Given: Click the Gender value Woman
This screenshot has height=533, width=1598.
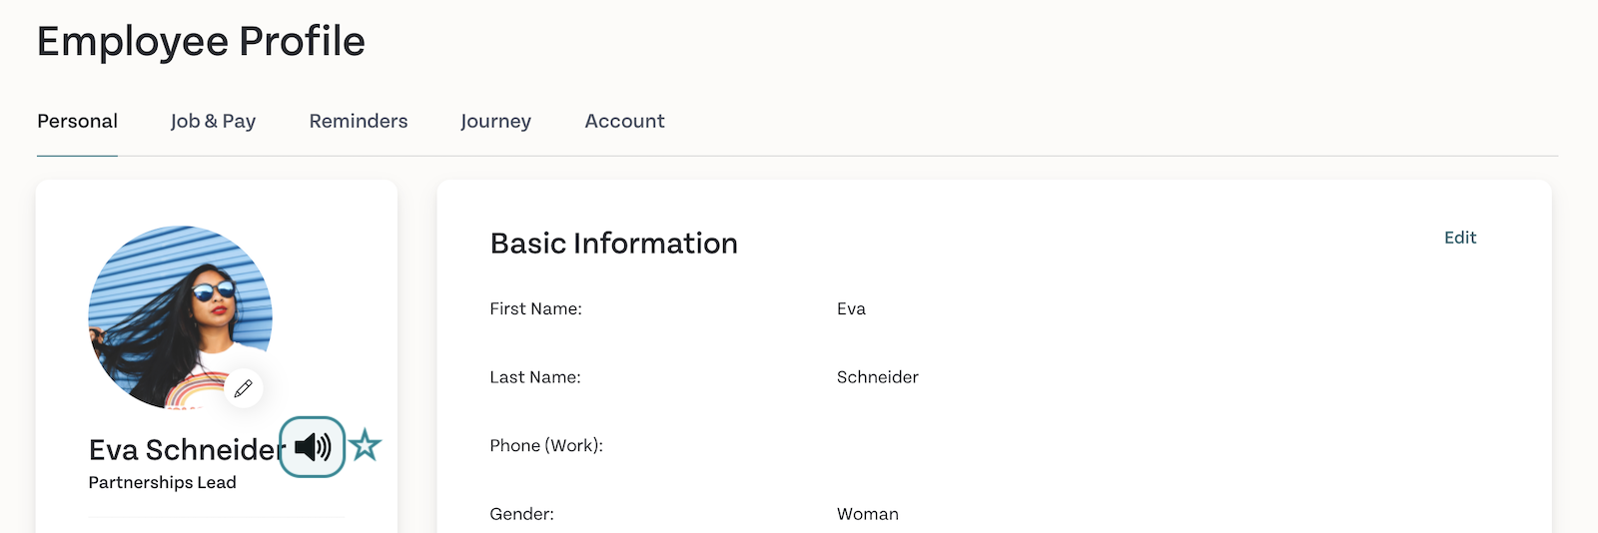Looking at the screenshot, I should tap(868, 514).
